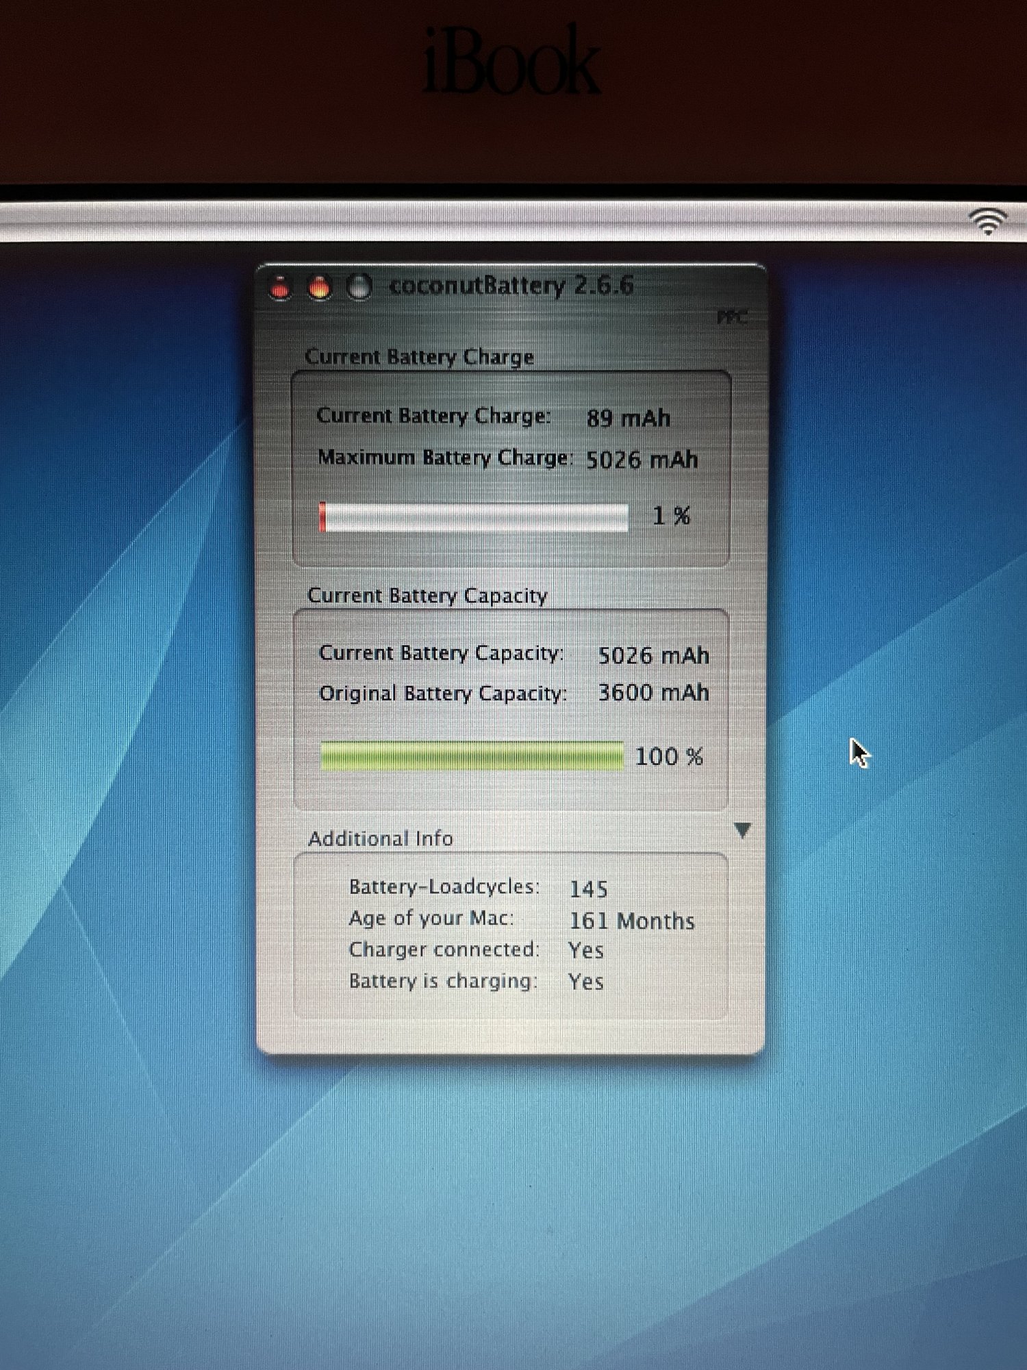Click the '1 %' charge percentage
1027x1370 pixels.
tap(671, 516)
